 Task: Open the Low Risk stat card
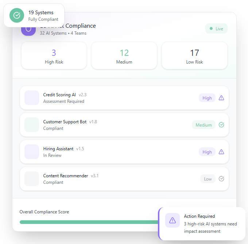click(194, 55)
